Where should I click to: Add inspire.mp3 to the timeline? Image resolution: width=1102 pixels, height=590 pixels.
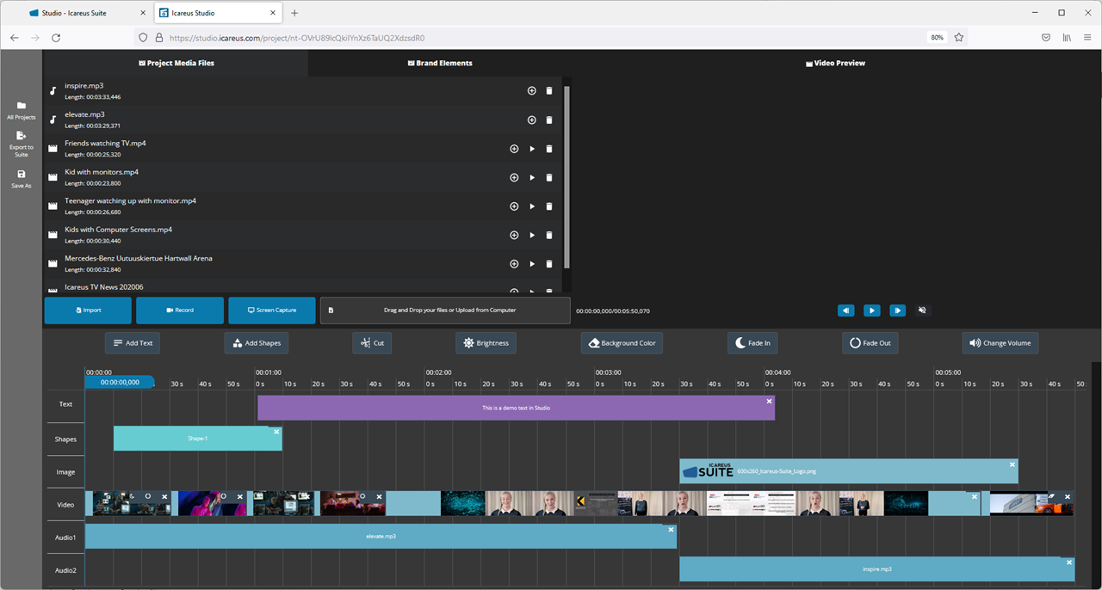click(x=531, y=91)
